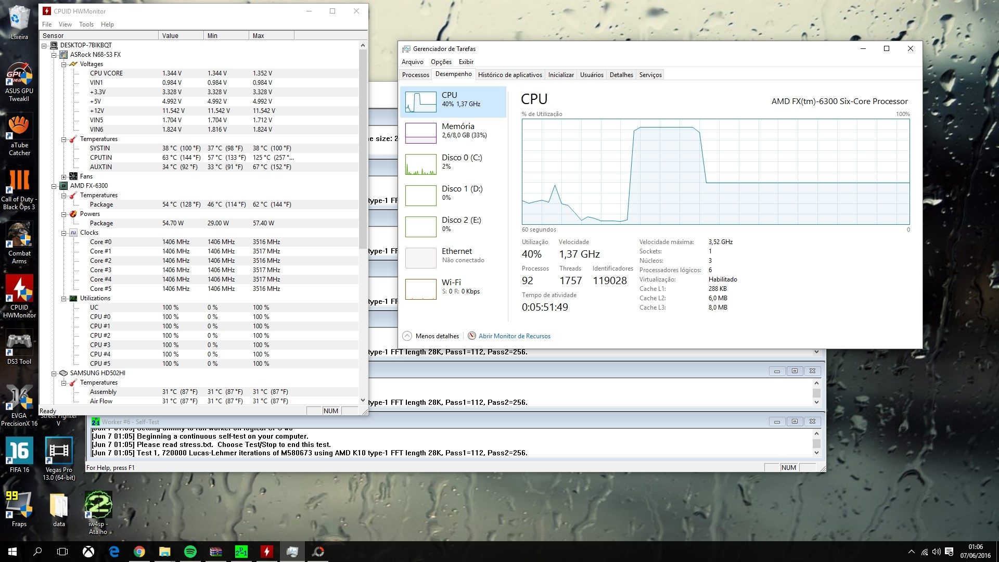Show hidden system tray icons chevron
Viewport: 999px width, 562px height.
(x=911, y=552)
